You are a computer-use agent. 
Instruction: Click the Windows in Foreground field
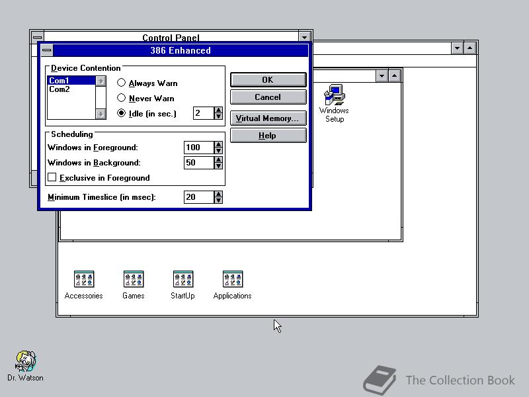pyautogui.click(x=199, y=148)
